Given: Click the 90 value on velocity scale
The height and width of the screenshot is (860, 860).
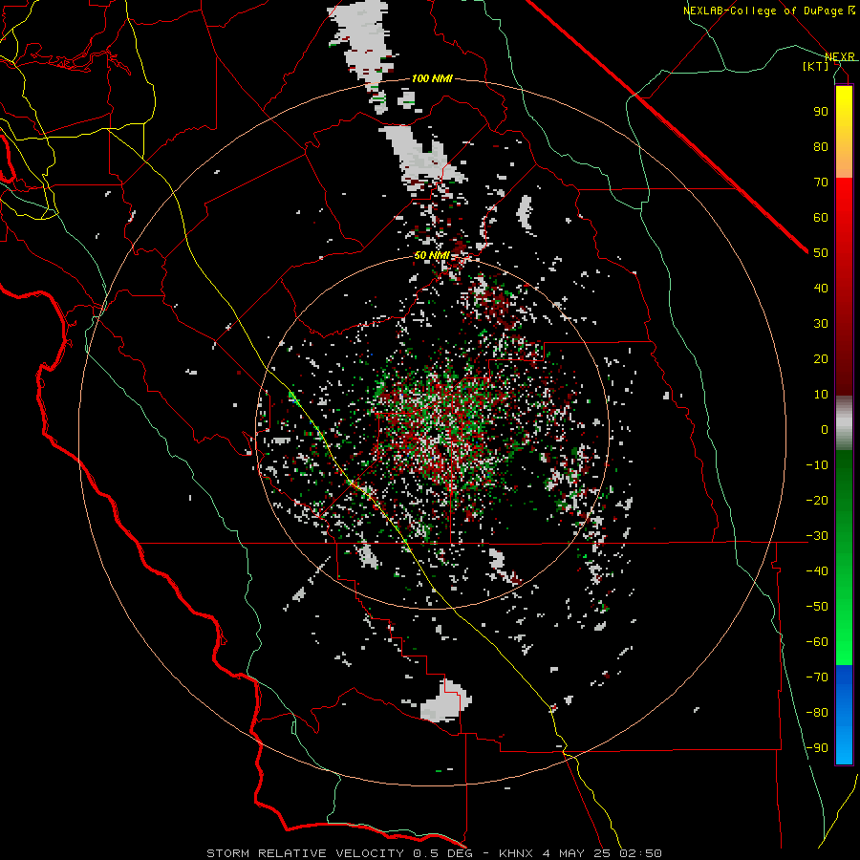Looking at the screenshot, I should [x=821, y=112].
